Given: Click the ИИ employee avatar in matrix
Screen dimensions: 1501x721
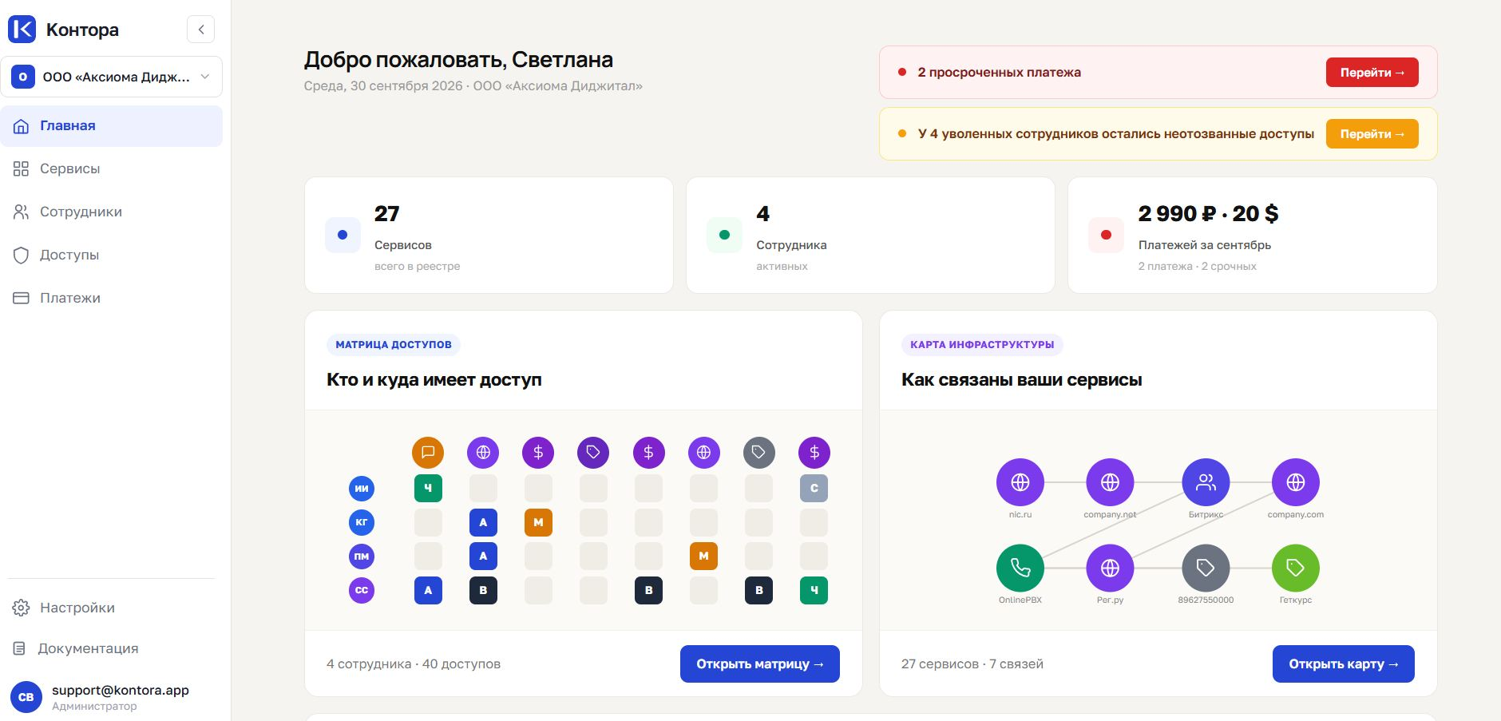Looking at the screenshot, I should click(362, 488).
